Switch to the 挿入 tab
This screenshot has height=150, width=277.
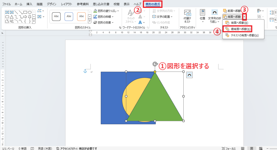tap(29, 4)
